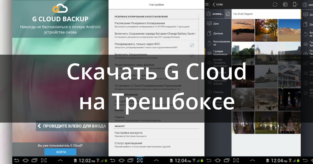The height and width of the screenshot is (164, 313).
Task: Click the refresh sync icon in the DCIM toolbar
Action: (x=275, y=4)
